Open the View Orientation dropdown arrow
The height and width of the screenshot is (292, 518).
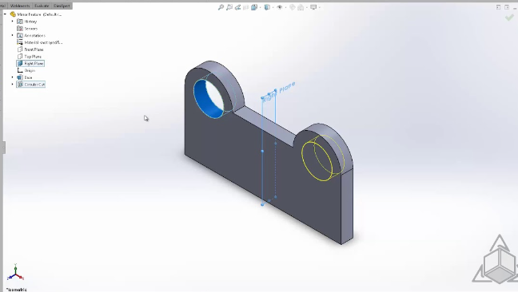click(x=260, y=7)
